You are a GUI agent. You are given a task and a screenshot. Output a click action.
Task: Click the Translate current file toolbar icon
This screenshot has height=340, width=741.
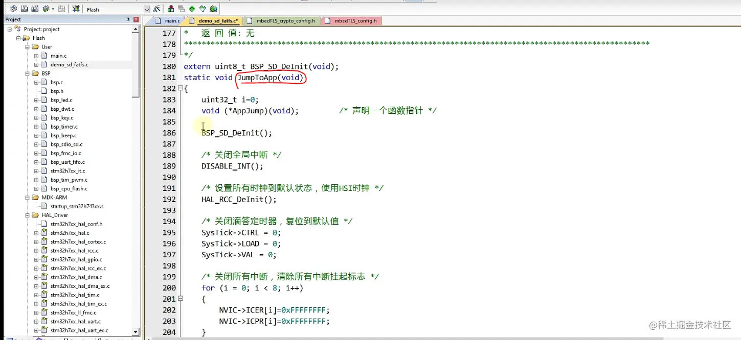click(x=13, y=9)
